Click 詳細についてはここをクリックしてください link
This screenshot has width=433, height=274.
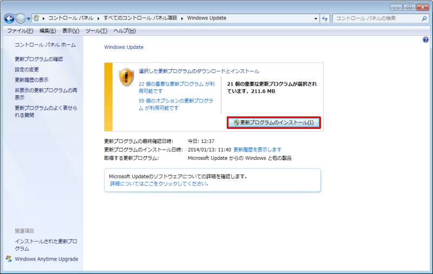[160, 184]
